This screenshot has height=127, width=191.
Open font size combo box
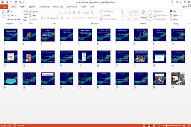58,13
